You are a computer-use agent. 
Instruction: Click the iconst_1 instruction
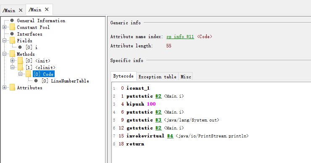click(x=138, y=88)
